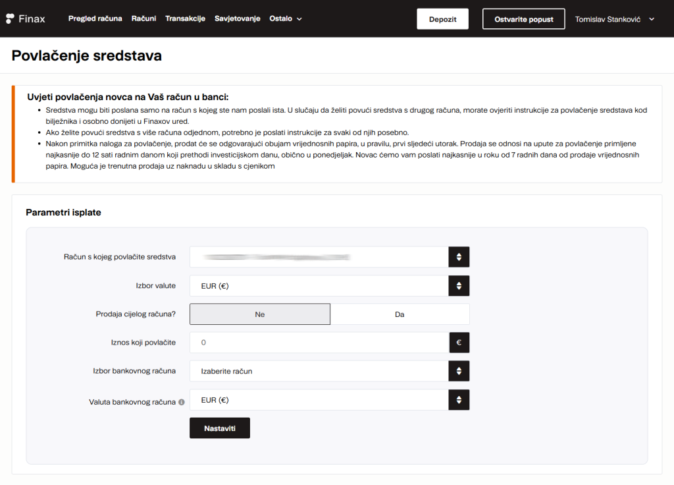This screenshot has height=485, width=674.
Task: Click the Ostvarite popust button
Action: (523, 19)
